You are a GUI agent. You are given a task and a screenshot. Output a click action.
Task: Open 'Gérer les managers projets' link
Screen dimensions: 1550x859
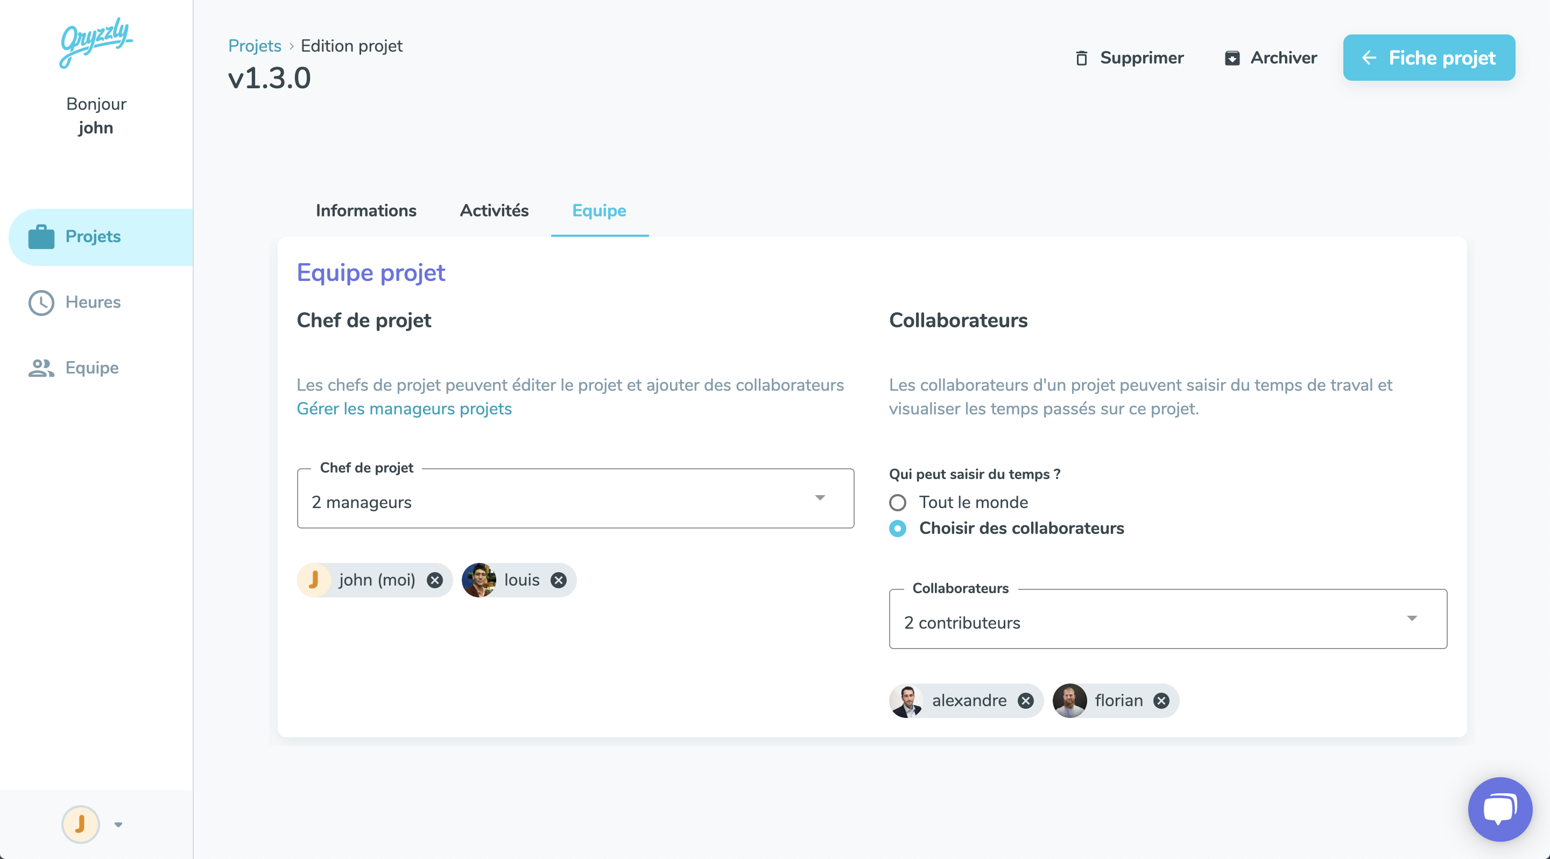[x=404, y=409]
